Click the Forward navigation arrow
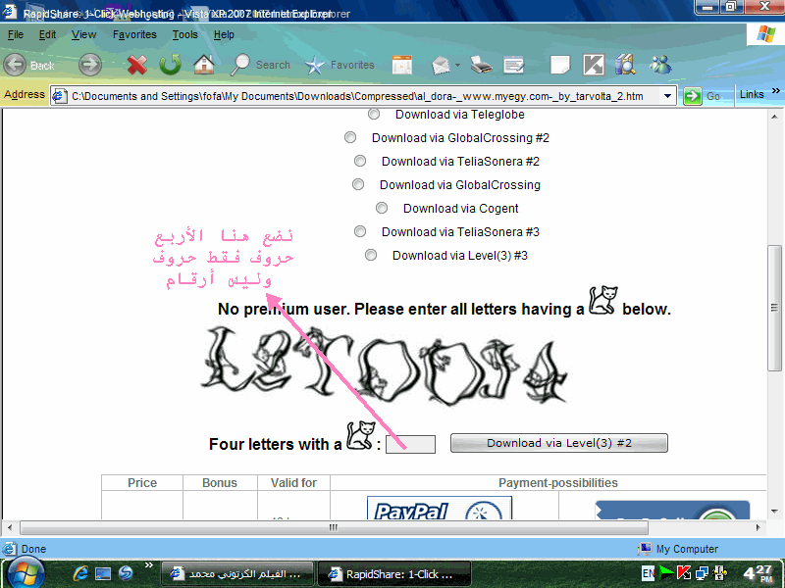The image size is (785, 588). click(90, 65)
